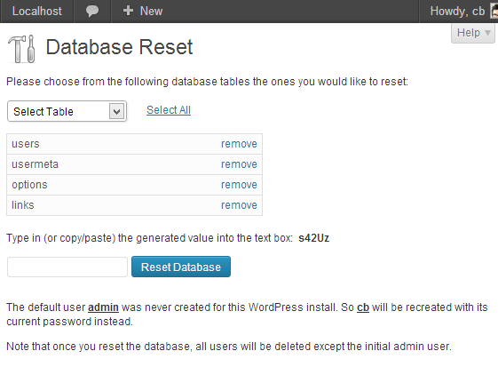The height and width of the screenshot is (367, 498).
Task: Click the Help tab's down arrow
Action: pyautogui.click(x=487, y=33)
